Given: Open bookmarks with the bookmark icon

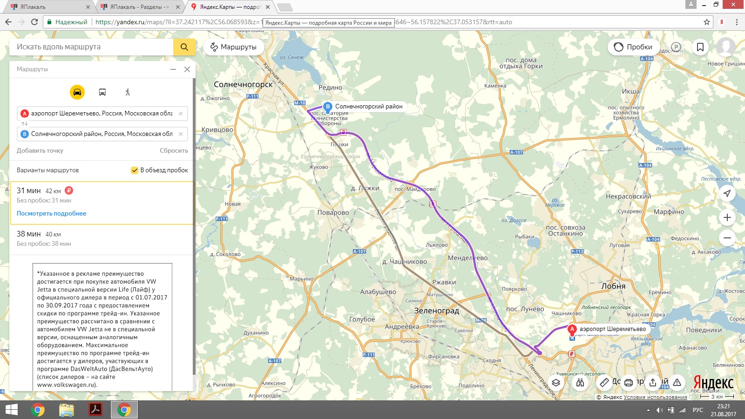Looking at the screenshot, I should pyautogui.click(x=700, y=47).
